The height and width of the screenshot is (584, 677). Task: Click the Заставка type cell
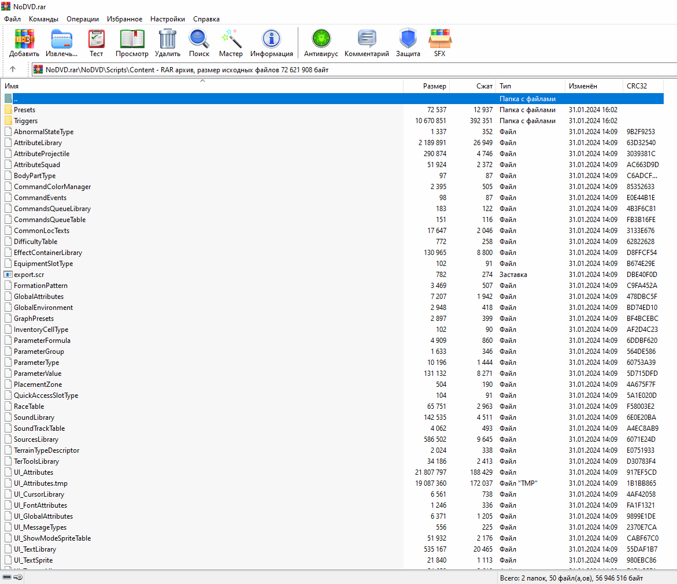[x=513, y=274]
